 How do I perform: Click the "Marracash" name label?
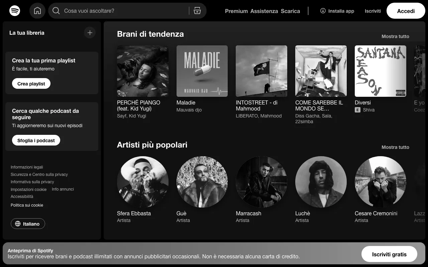coord(248,213)
